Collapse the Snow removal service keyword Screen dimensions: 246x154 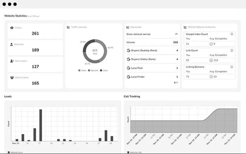(176, 34)
